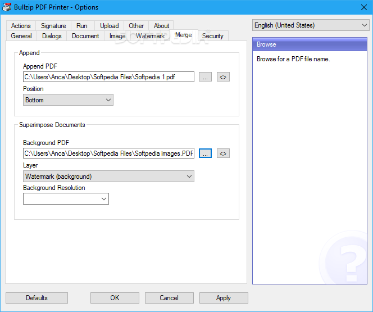Open the Dialogs tab

(x=52, y=36)
